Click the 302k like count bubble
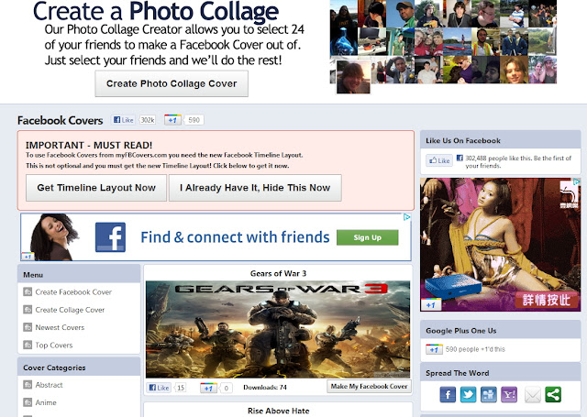The image size is (587, 417). click(x=148, y=120)
